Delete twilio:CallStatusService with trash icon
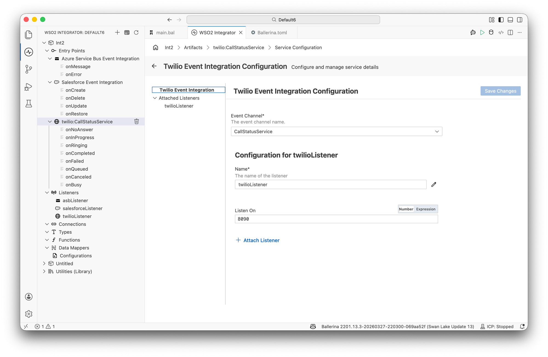Viewport: 548px width, 357px height. [136, 121]
